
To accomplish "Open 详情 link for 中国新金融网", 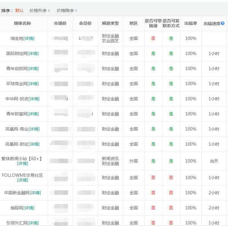I will coord(35,193).
